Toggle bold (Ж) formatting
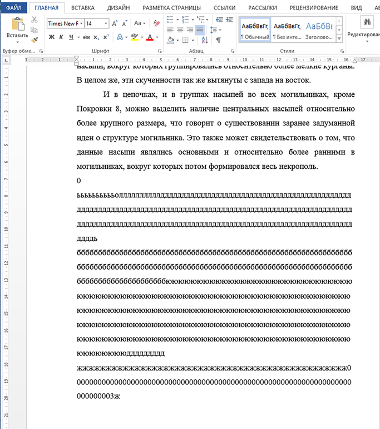Screen dimensions: 380x429 [x=51, y=37]
